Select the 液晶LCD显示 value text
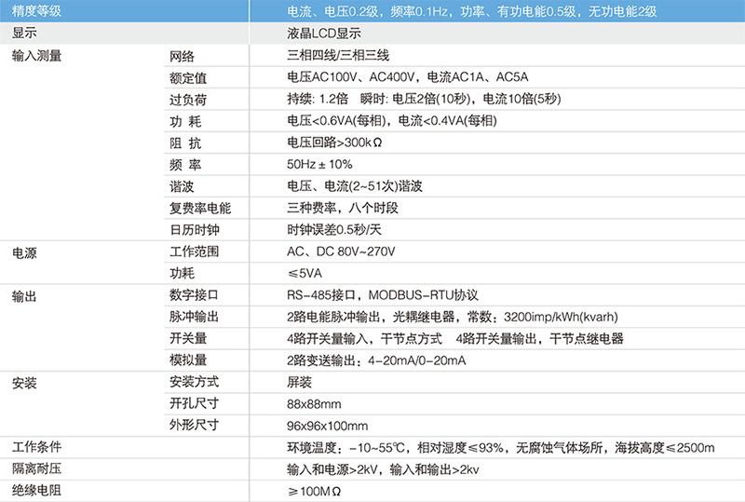This screenshot has width=745, height=502. click(325, 33)
